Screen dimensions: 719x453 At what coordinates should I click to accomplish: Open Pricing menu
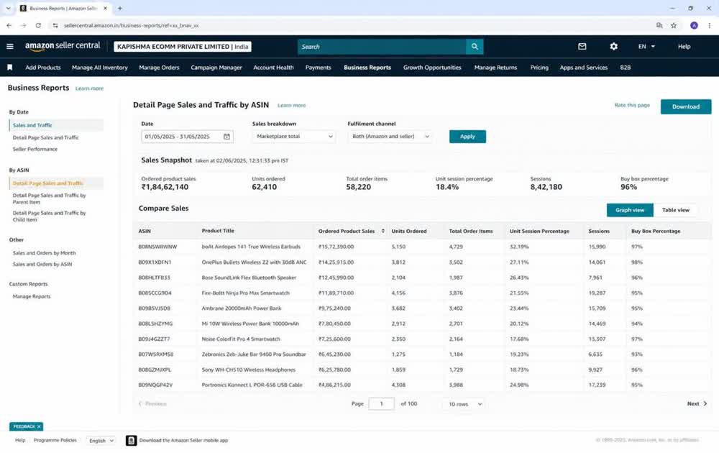click(x=539, y=68)
